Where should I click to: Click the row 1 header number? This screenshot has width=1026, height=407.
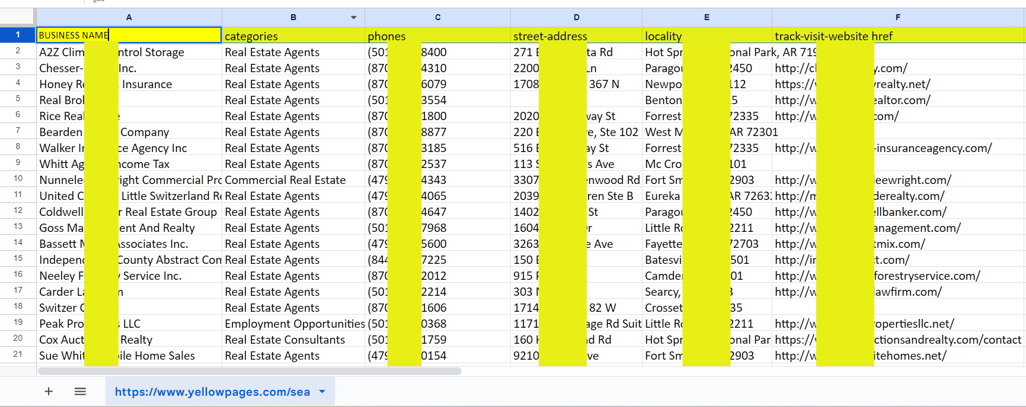coord(18,35)
